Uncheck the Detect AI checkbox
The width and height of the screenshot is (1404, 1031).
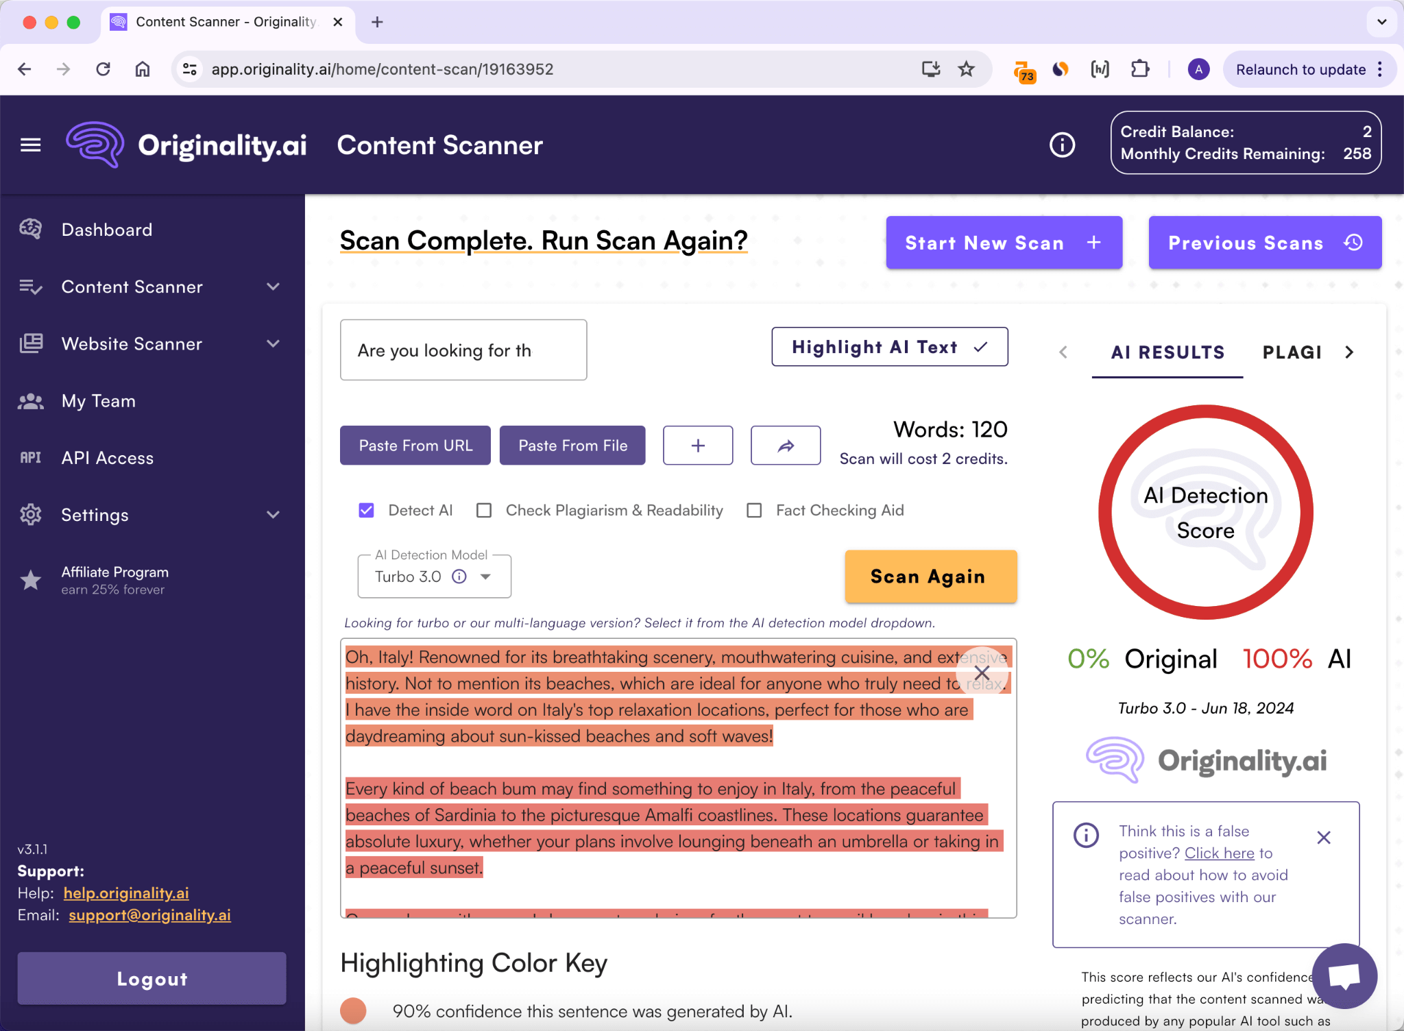coord(367,510)
